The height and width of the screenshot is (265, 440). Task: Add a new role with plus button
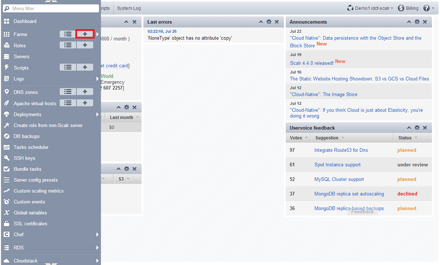(x=85, y=45)
